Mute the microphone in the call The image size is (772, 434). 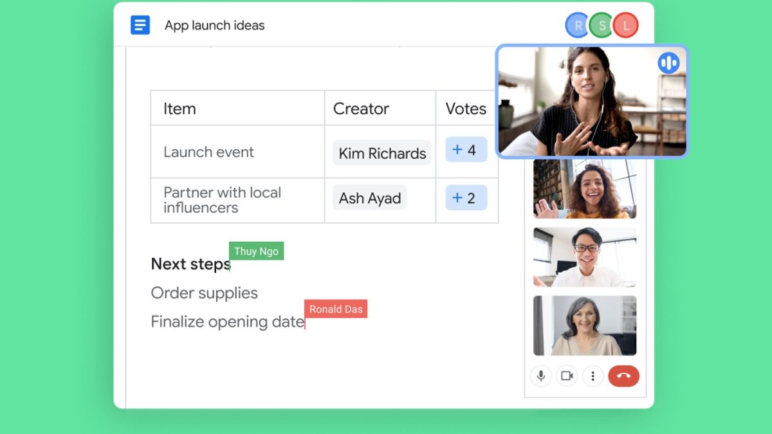point(541,376)
